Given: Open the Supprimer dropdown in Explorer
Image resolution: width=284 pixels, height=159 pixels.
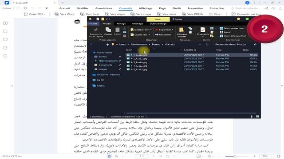Looking at the screenshot, I should pyautogui.click(x=164, y=30).
